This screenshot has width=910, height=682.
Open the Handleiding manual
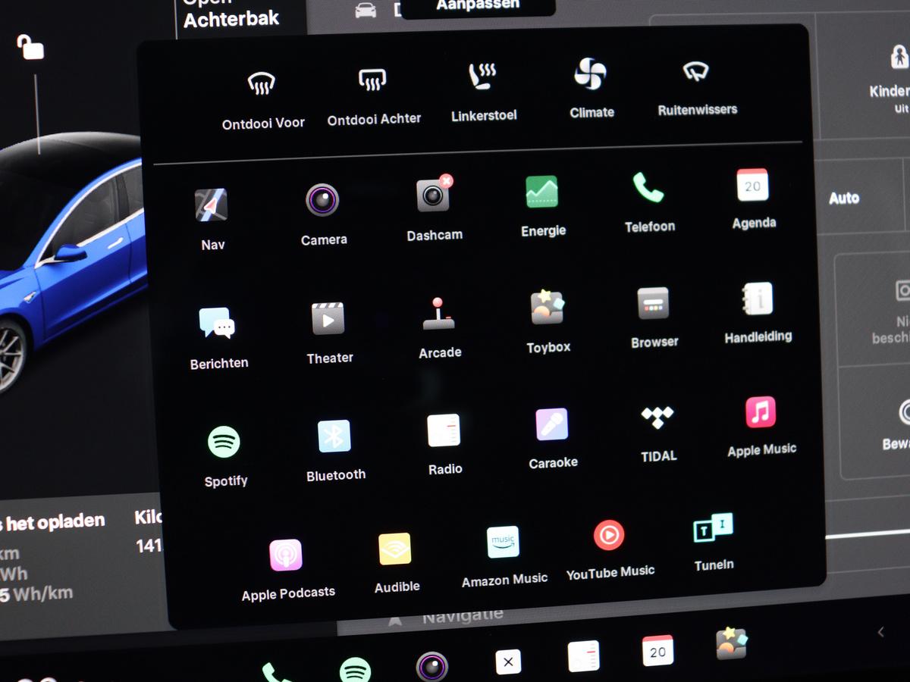coord(757,299)
